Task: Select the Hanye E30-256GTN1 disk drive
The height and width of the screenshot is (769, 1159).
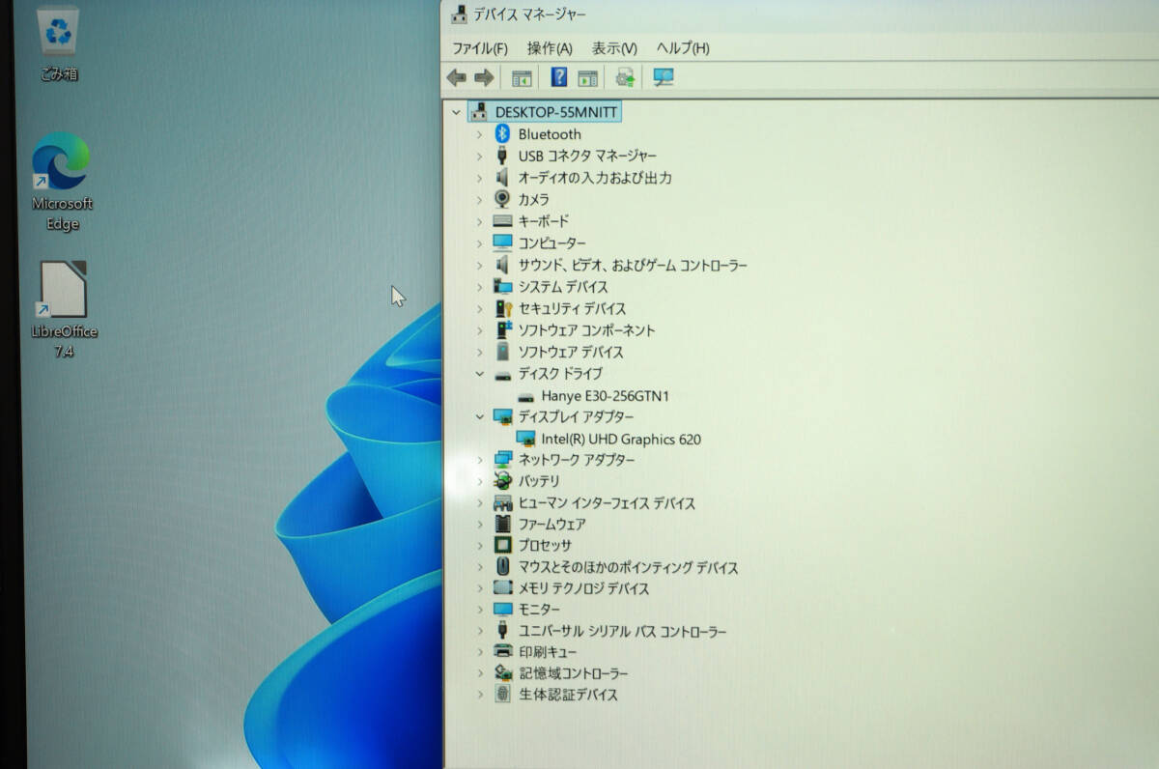Action: [x=606, y=396]
